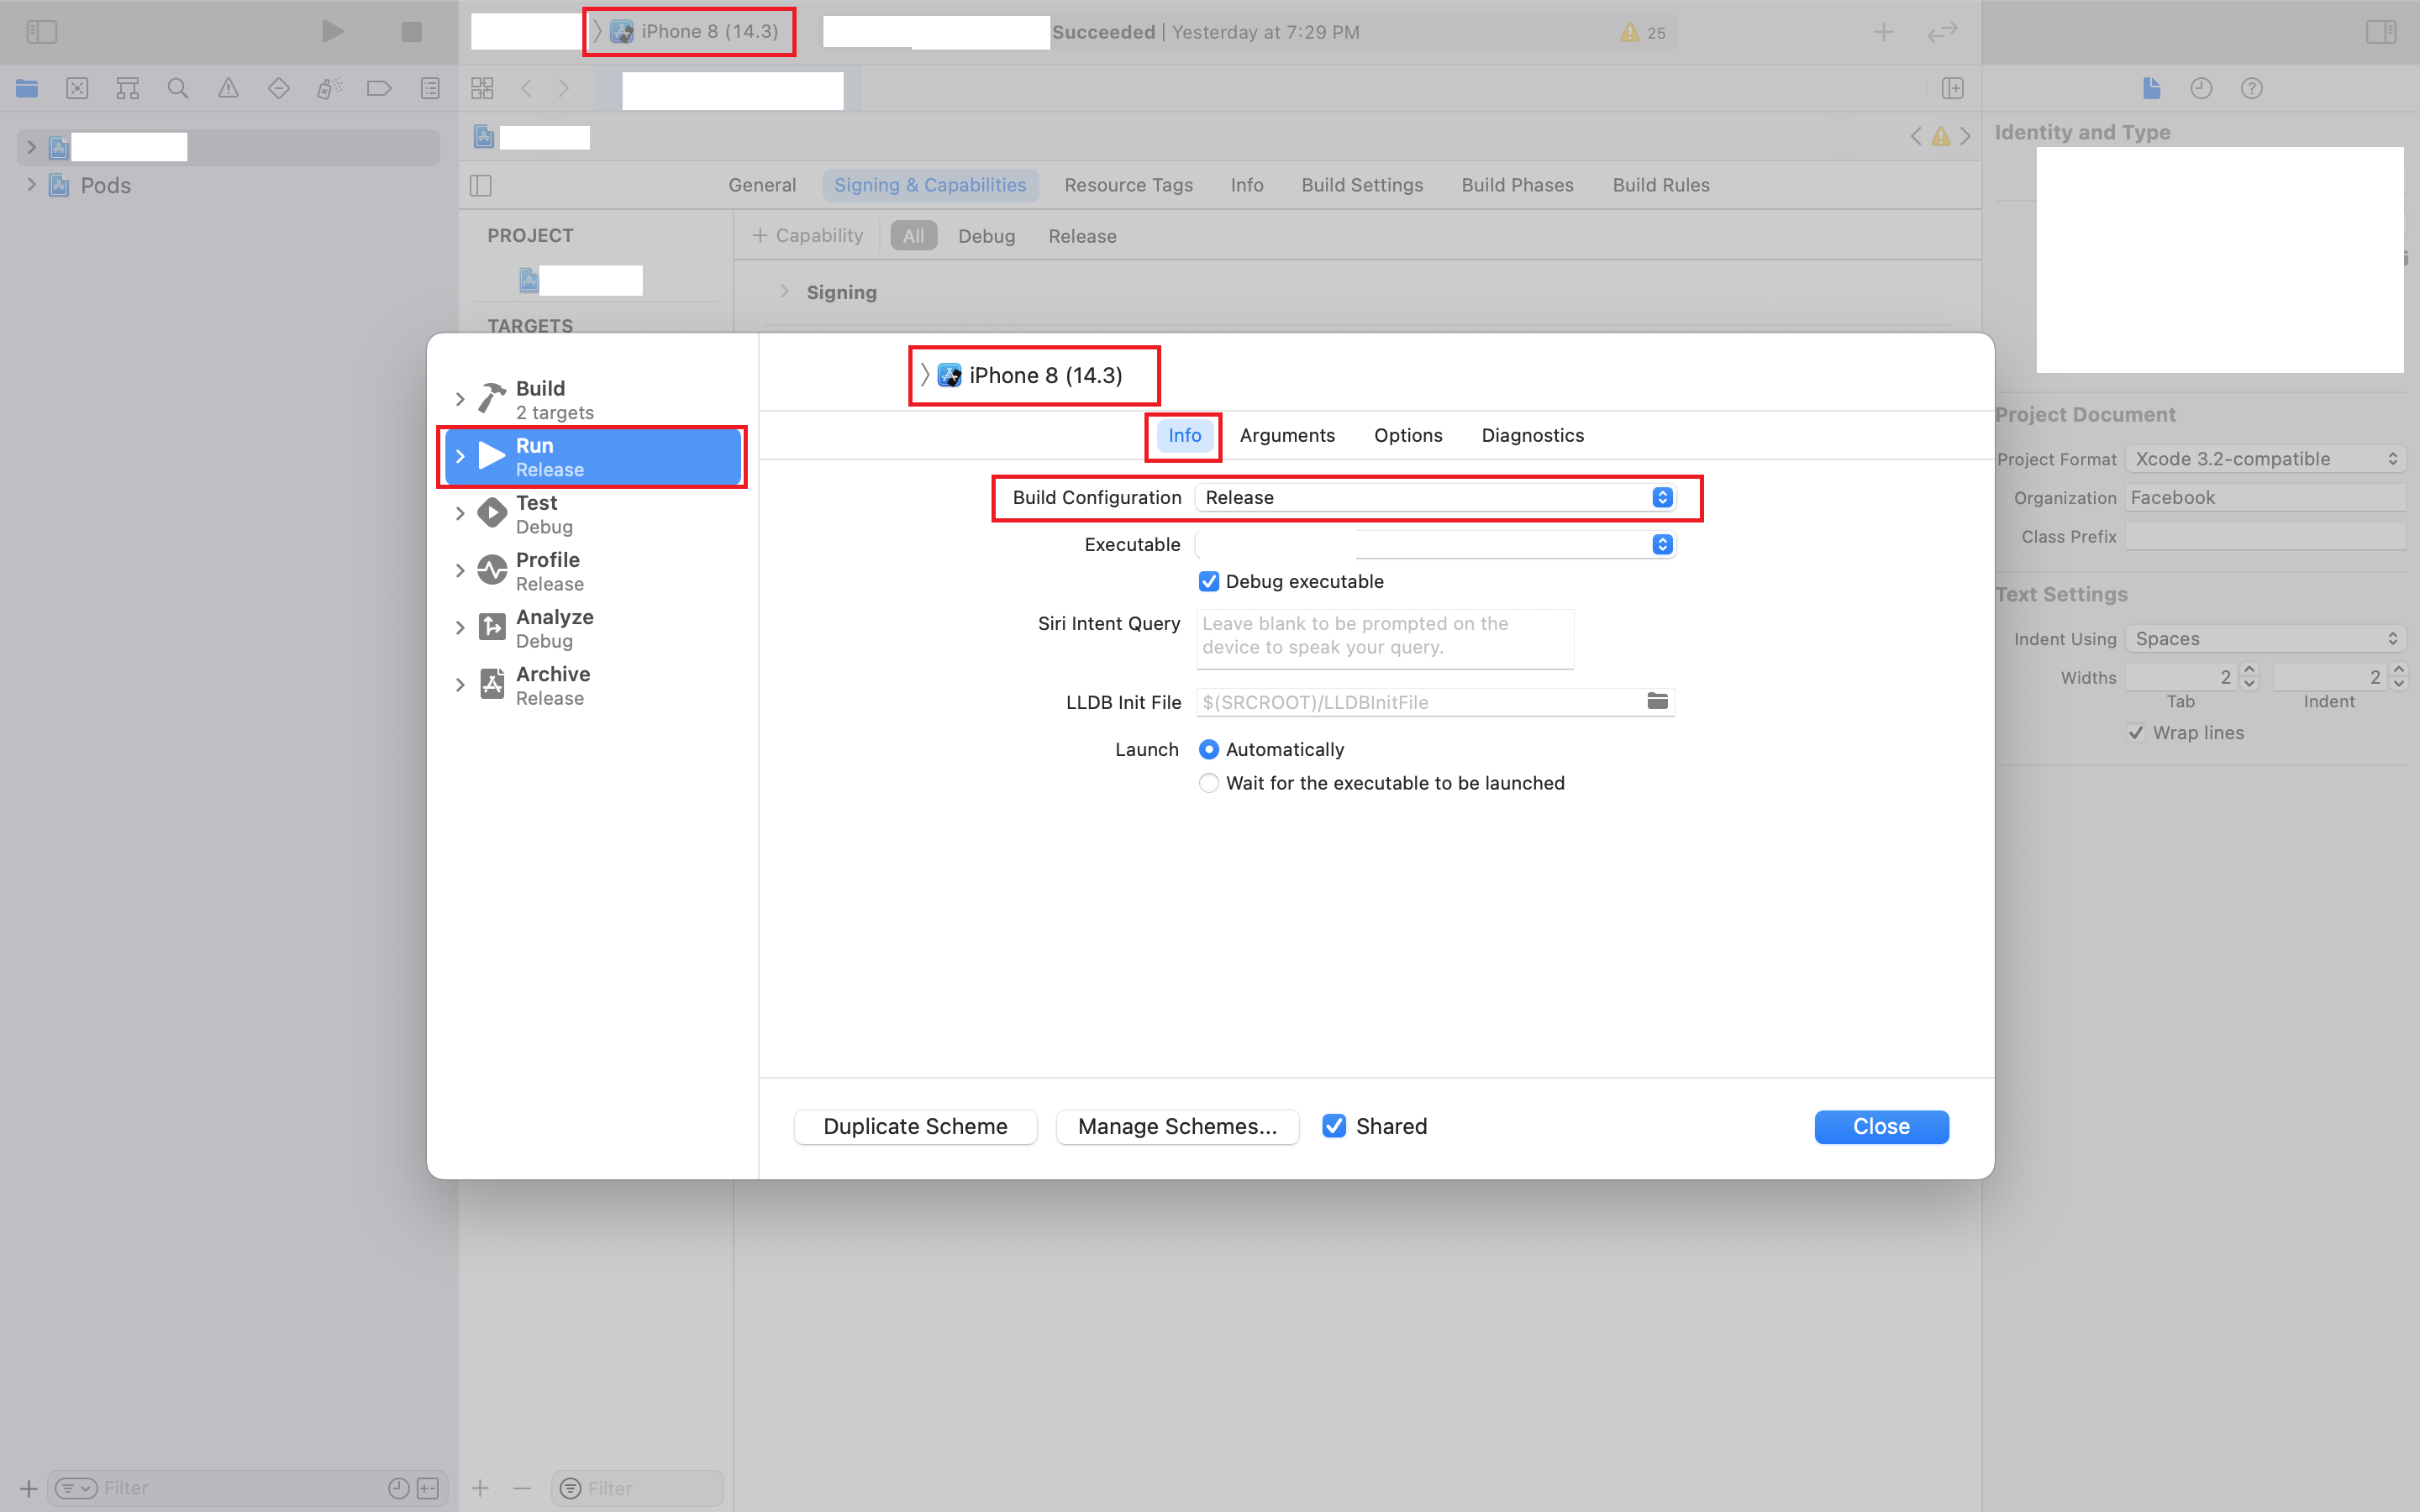Open the Symbol navigator icon
Screen dimensions: 2420x1512
click(127, 88)
